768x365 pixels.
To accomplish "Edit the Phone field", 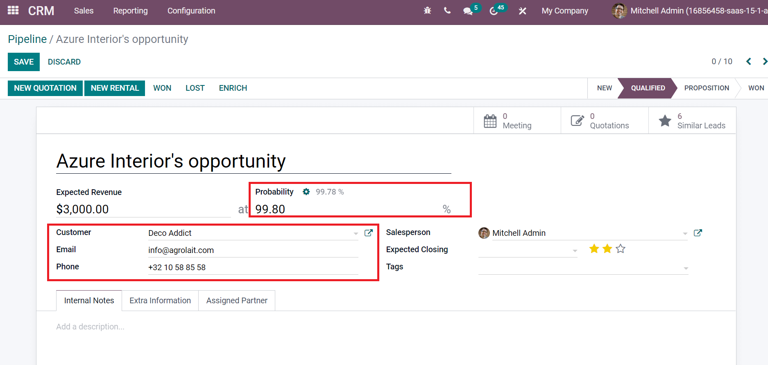I will (253, 267).
